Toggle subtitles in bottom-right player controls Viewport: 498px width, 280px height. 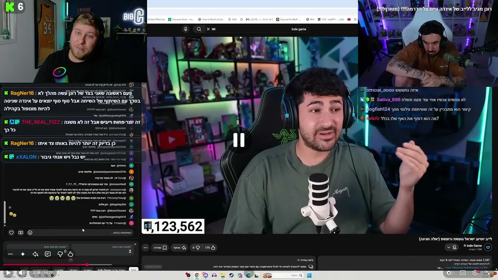(x=462, y=273)
